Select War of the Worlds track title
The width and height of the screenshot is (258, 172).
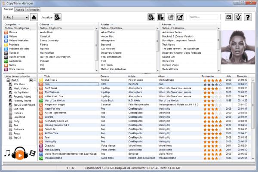(55, 101)
